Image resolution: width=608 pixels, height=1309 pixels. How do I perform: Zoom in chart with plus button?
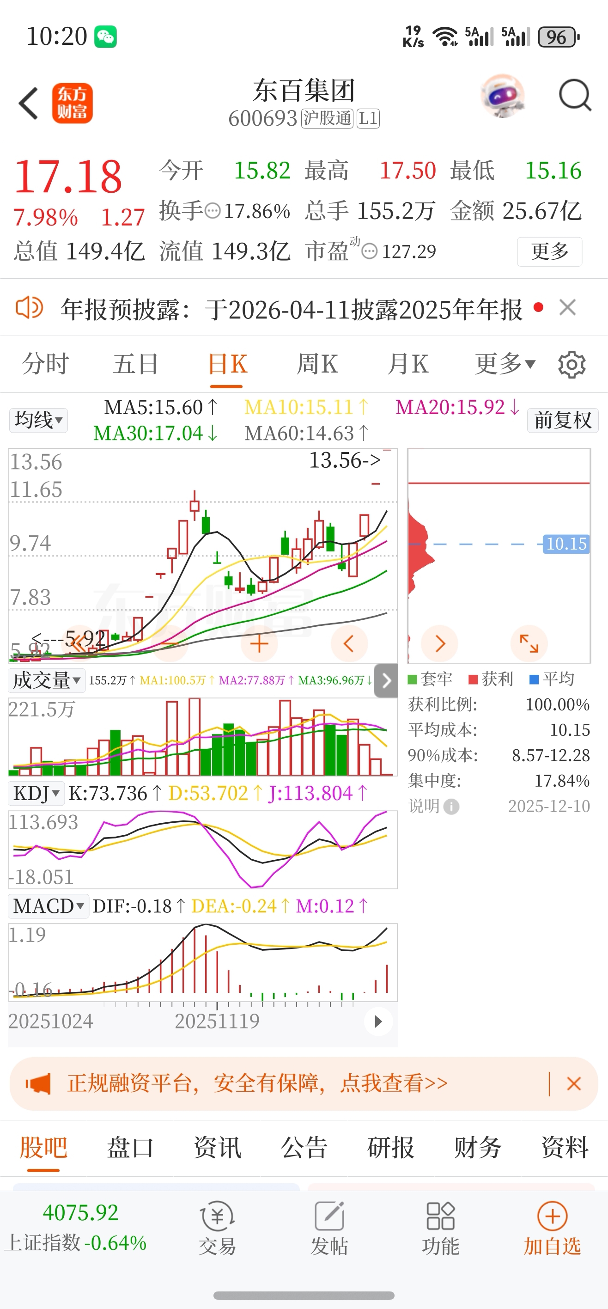click(259, 643)
